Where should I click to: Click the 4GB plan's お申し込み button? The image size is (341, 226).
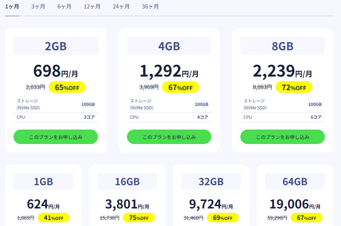[169, 137]
